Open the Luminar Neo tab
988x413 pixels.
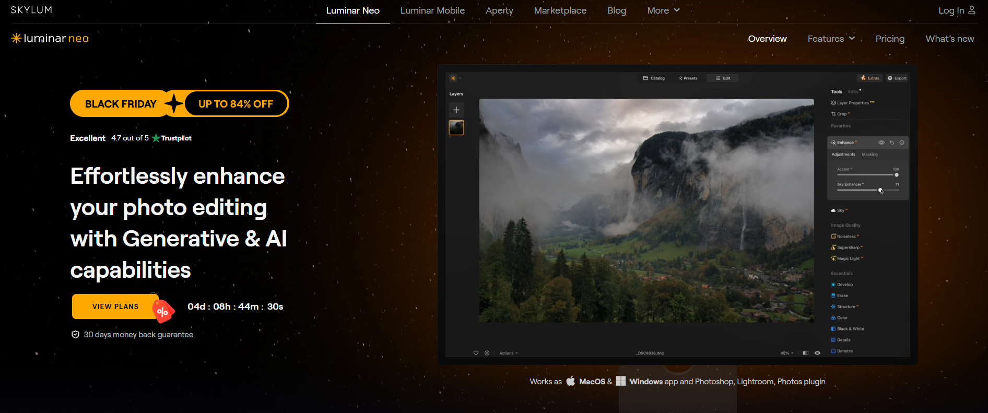[x=353, y=10]
